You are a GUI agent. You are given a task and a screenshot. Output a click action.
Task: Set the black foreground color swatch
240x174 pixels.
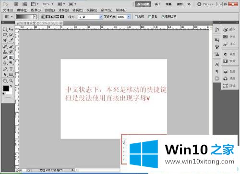(x=6, y=88)
